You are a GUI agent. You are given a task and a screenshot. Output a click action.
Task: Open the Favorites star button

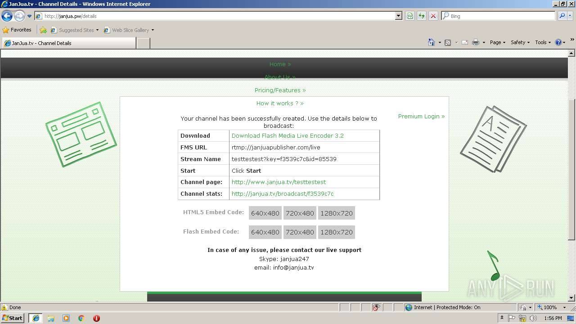17,30
